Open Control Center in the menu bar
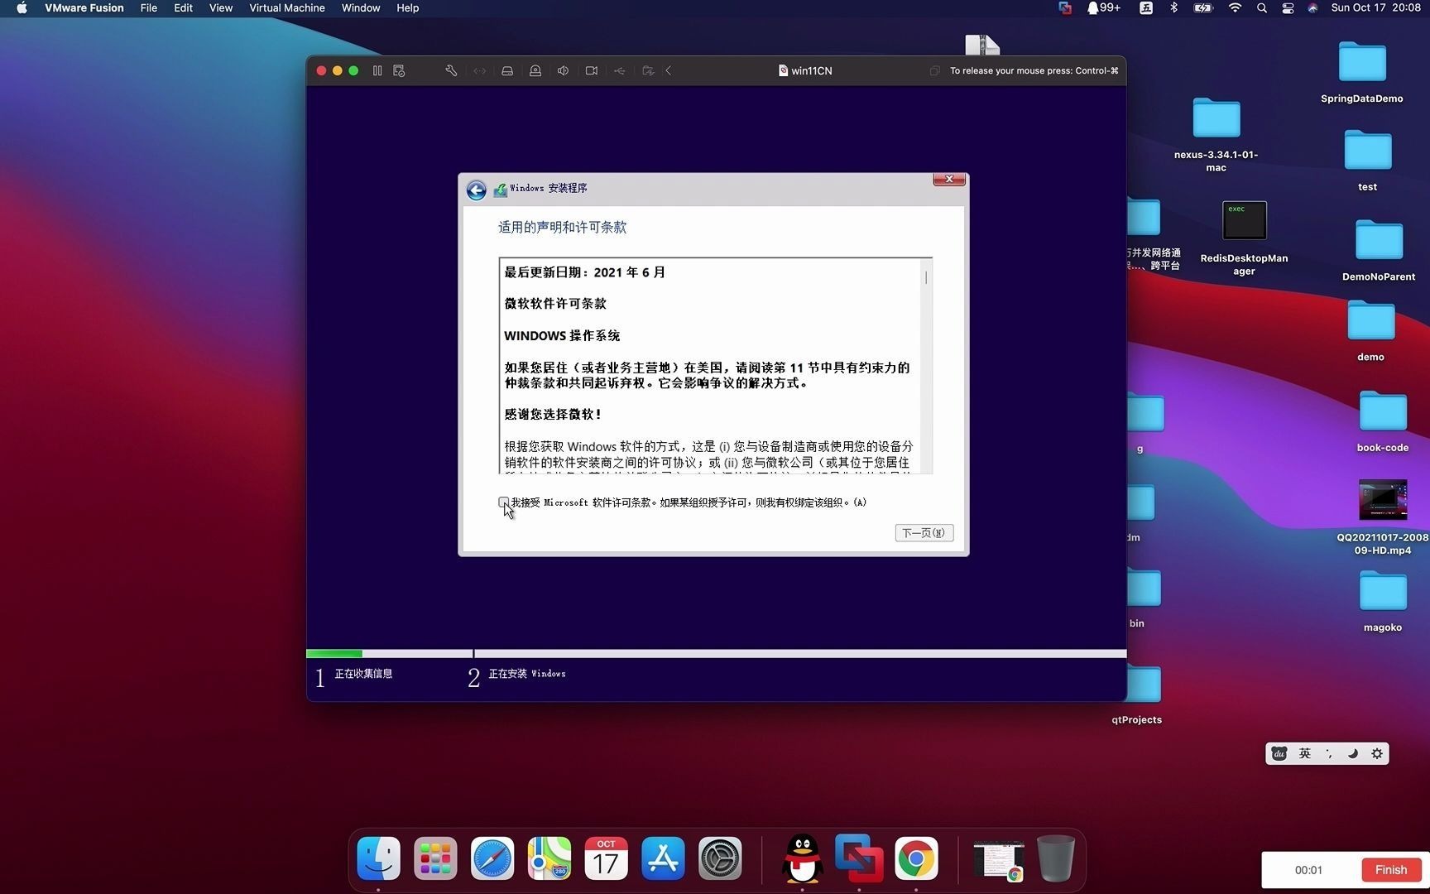The image size is (1430, 894). tap(1288, 8)
